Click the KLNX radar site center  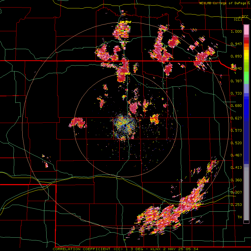point(125,126)
